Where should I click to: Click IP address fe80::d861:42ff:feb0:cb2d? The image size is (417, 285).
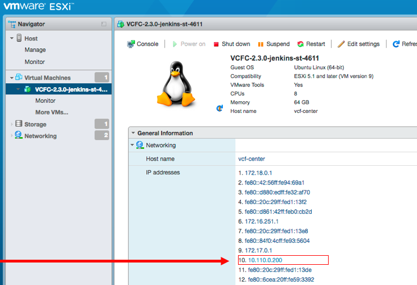[279, 212]
